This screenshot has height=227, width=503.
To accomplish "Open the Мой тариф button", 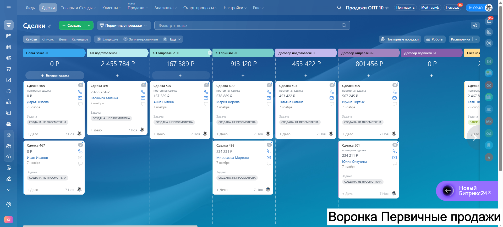I will [430, 8].
